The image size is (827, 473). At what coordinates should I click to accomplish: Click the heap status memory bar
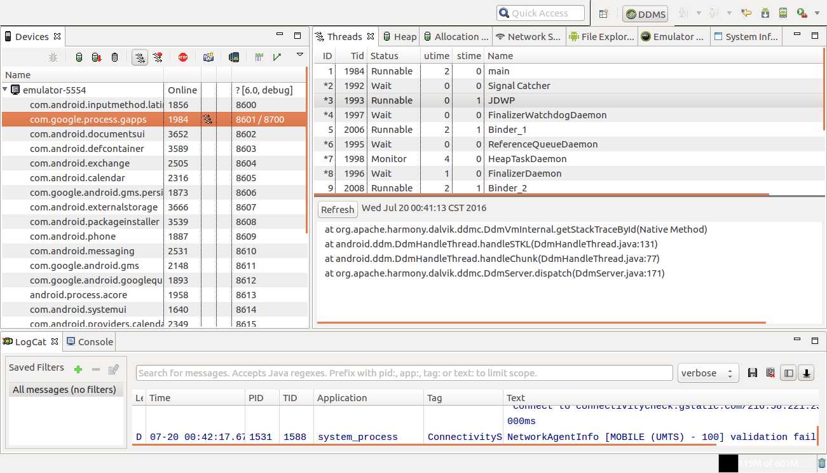coord(767,464)
